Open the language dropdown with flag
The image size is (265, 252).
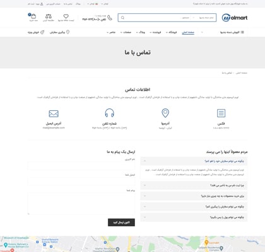click(x=93, y=4)
